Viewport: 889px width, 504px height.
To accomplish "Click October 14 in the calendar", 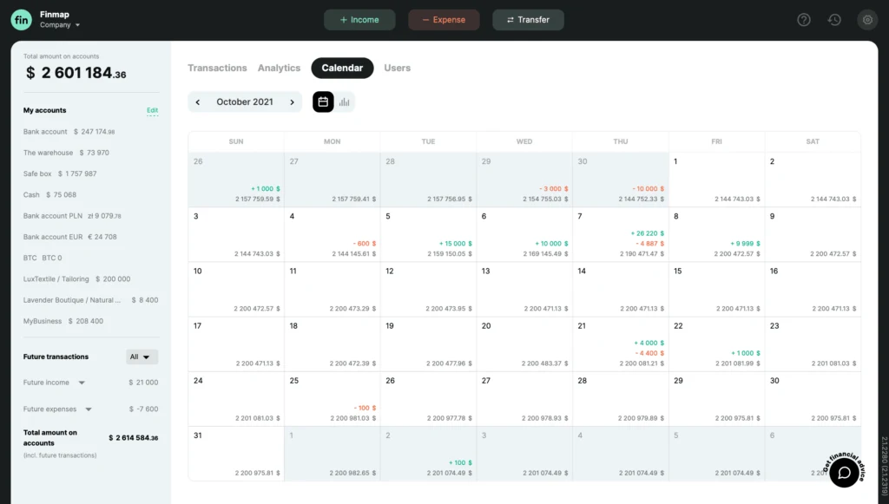I will (621, 291).
